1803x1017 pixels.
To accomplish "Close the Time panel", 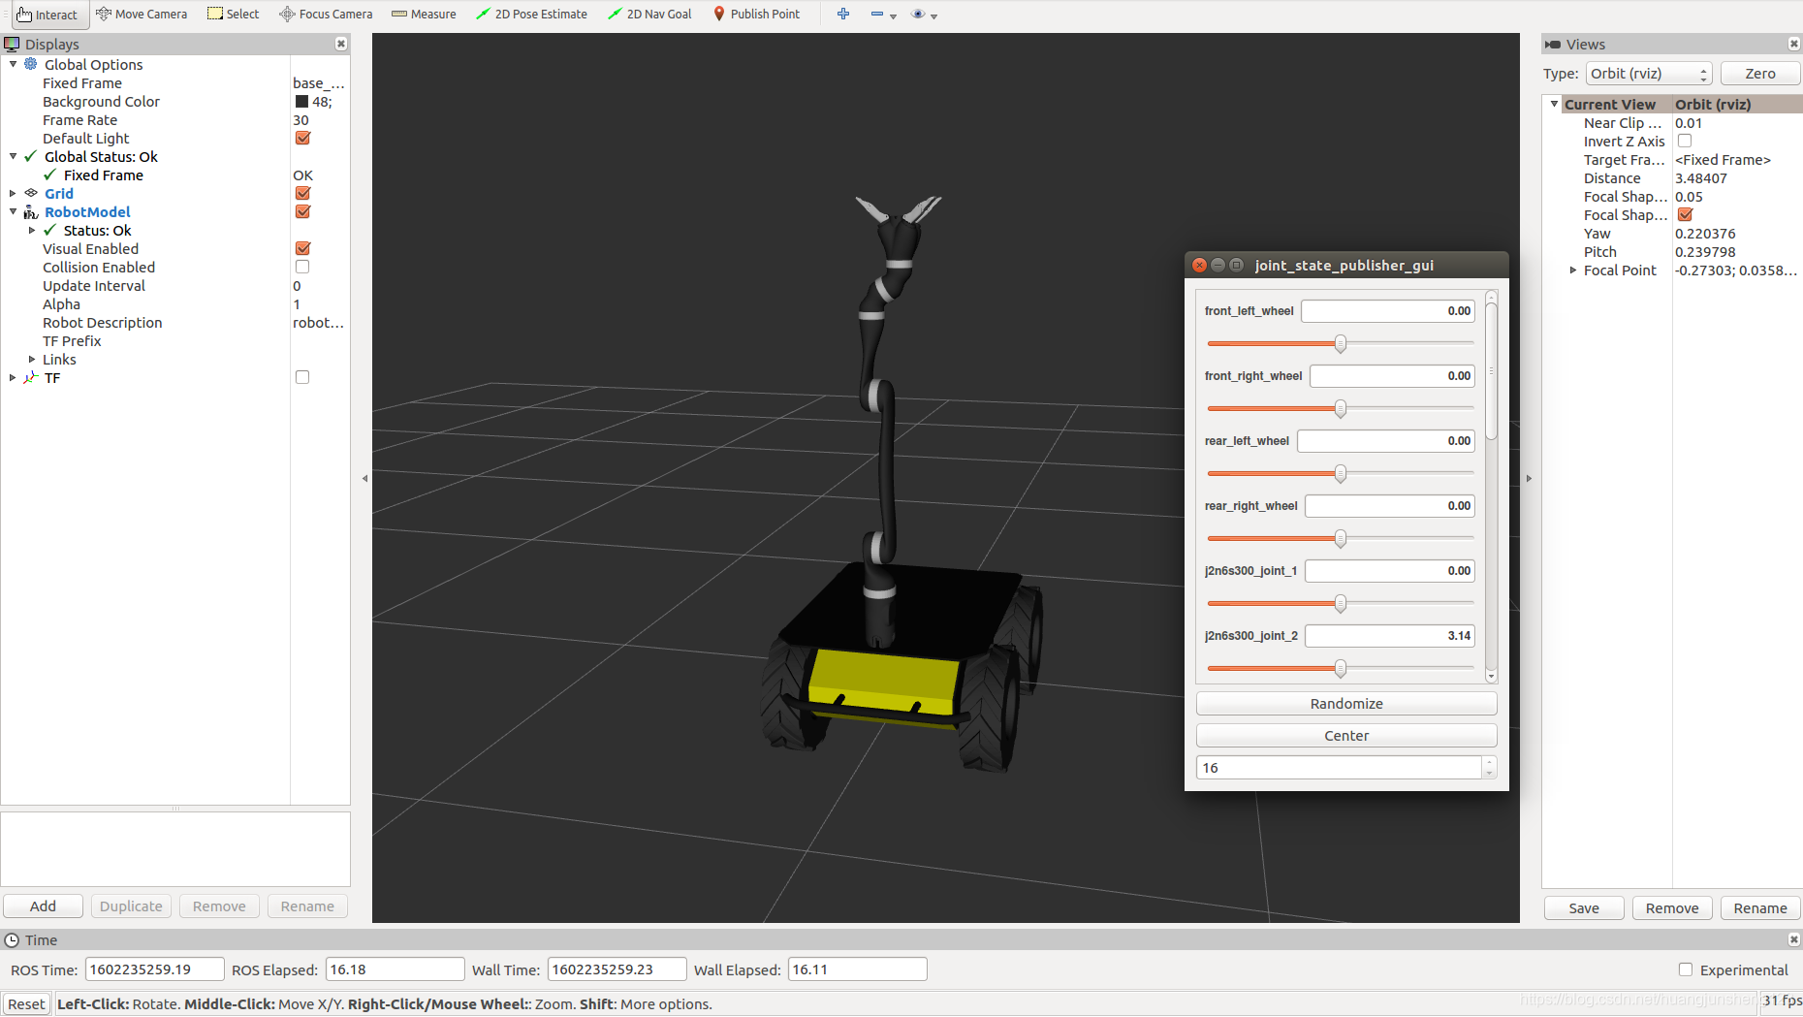I will tap(1794, 939).
